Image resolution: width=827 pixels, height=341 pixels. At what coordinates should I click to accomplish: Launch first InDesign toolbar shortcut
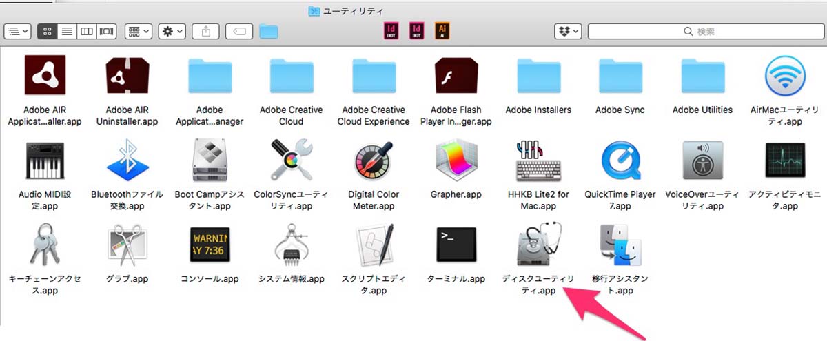(x=391, y=31)
